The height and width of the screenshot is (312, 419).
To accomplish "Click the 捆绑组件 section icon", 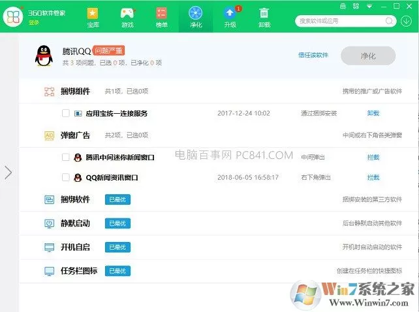I will [49, 92].
